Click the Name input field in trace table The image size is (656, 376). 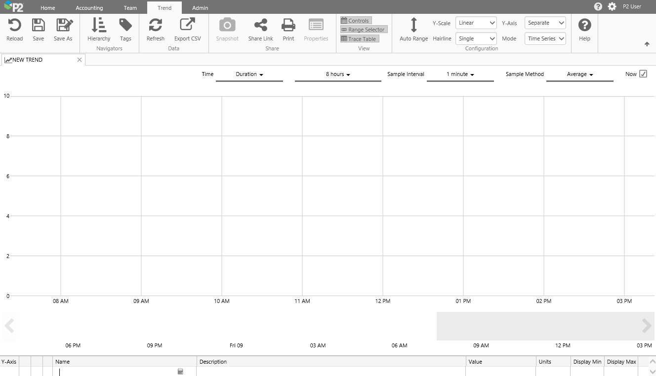pyautogui.click(x=117, y=372)
